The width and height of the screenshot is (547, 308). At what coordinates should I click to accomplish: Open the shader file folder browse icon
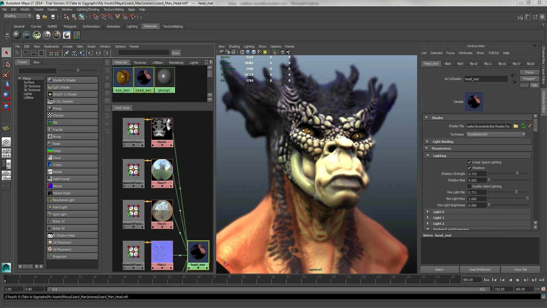tap(516, 126)
